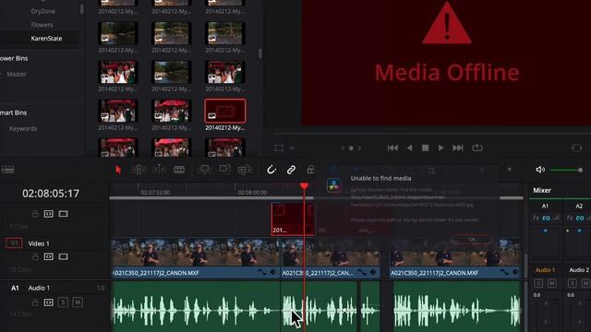Select the DryZone bin
Image resolution: width=591 pixels, height=332 pixels.
click(x=43, y=11)
